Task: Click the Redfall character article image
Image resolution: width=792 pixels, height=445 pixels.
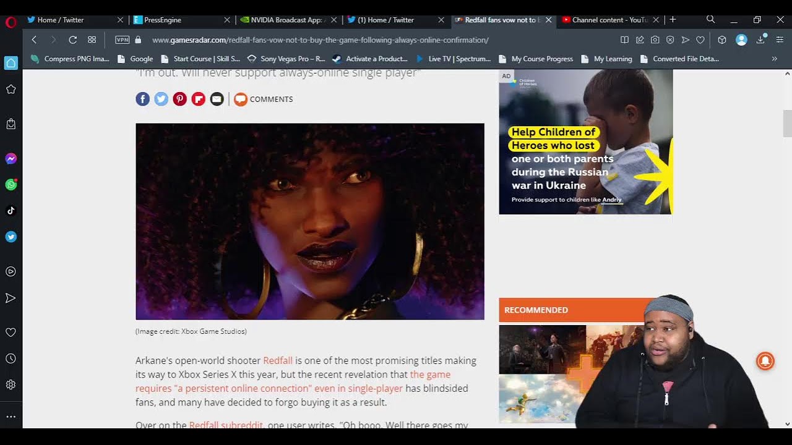Action: coord(310,221)
